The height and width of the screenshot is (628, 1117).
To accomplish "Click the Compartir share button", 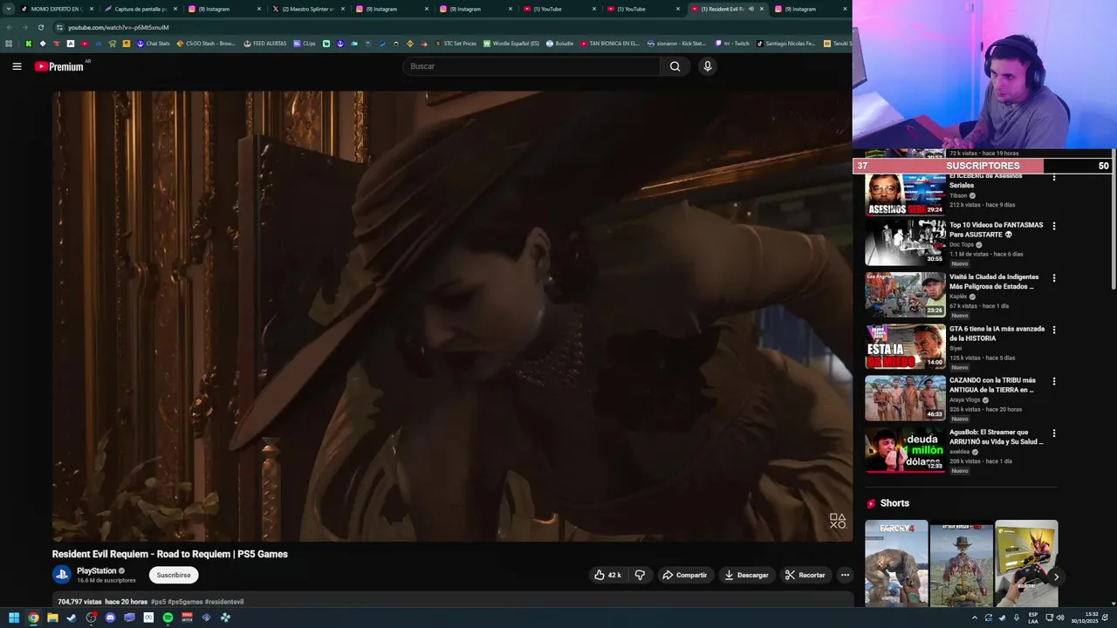I will tap(685, 575).
